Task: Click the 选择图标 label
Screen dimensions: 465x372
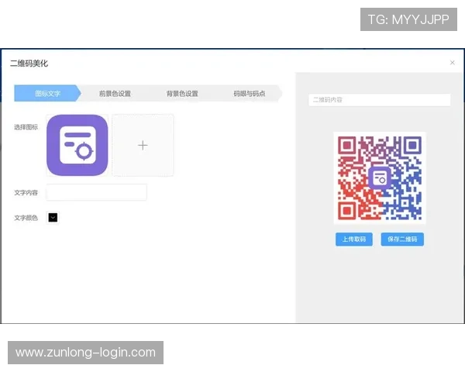Action: pos(26,127)
